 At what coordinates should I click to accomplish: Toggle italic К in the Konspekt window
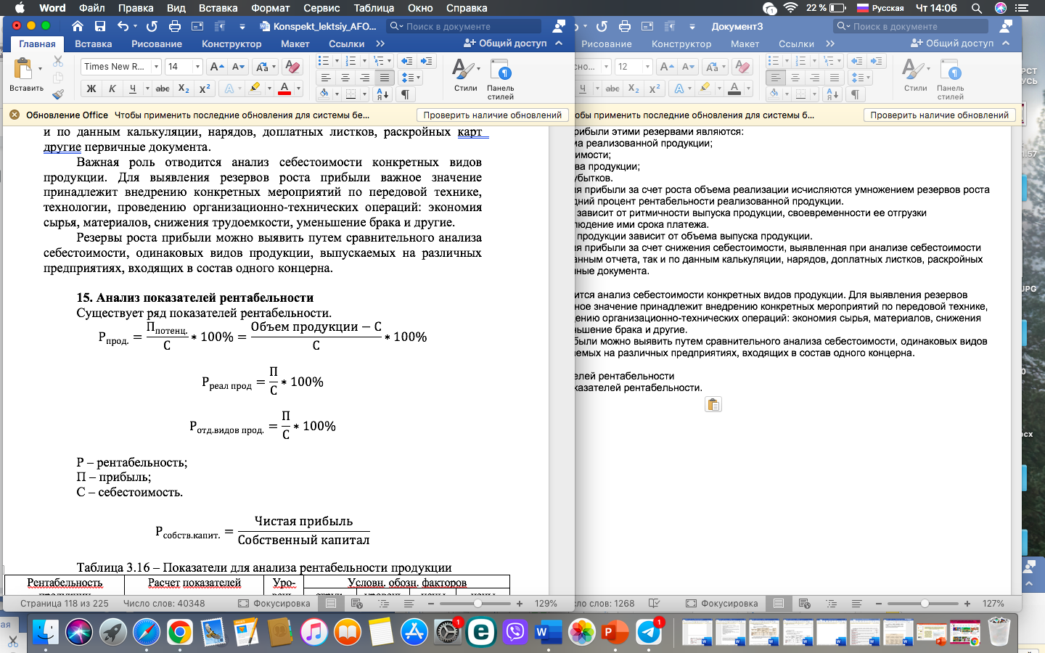[112, 89]
